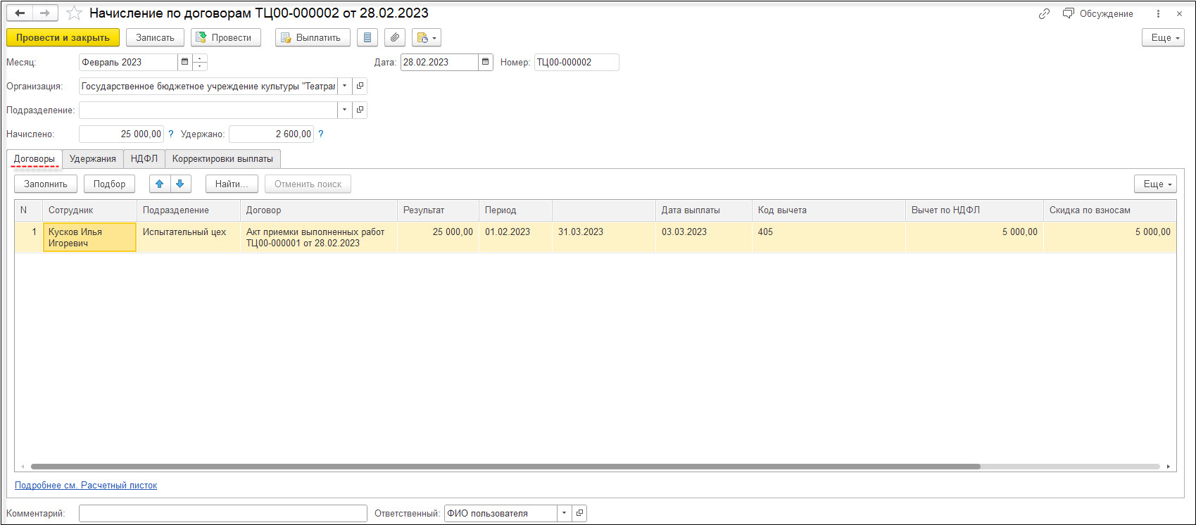Move row down blue arrow
This screenshot has width=1196, height=525.
(x=180, y=184)
